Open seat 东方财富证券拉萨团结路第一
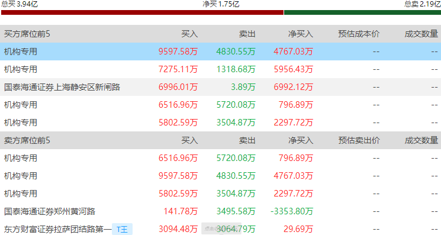Viewport: 441px width, 235px height. click(x=57, y=229)
